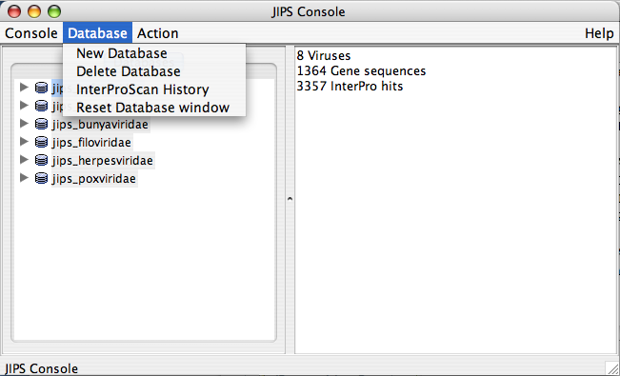Screen dimensions: 620x376
Task: Click database icon of second tree row
Action: tap(41, 106)
